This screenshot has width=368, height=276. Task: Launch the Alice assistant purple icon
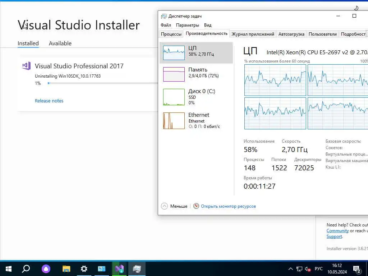pos(46,269)
